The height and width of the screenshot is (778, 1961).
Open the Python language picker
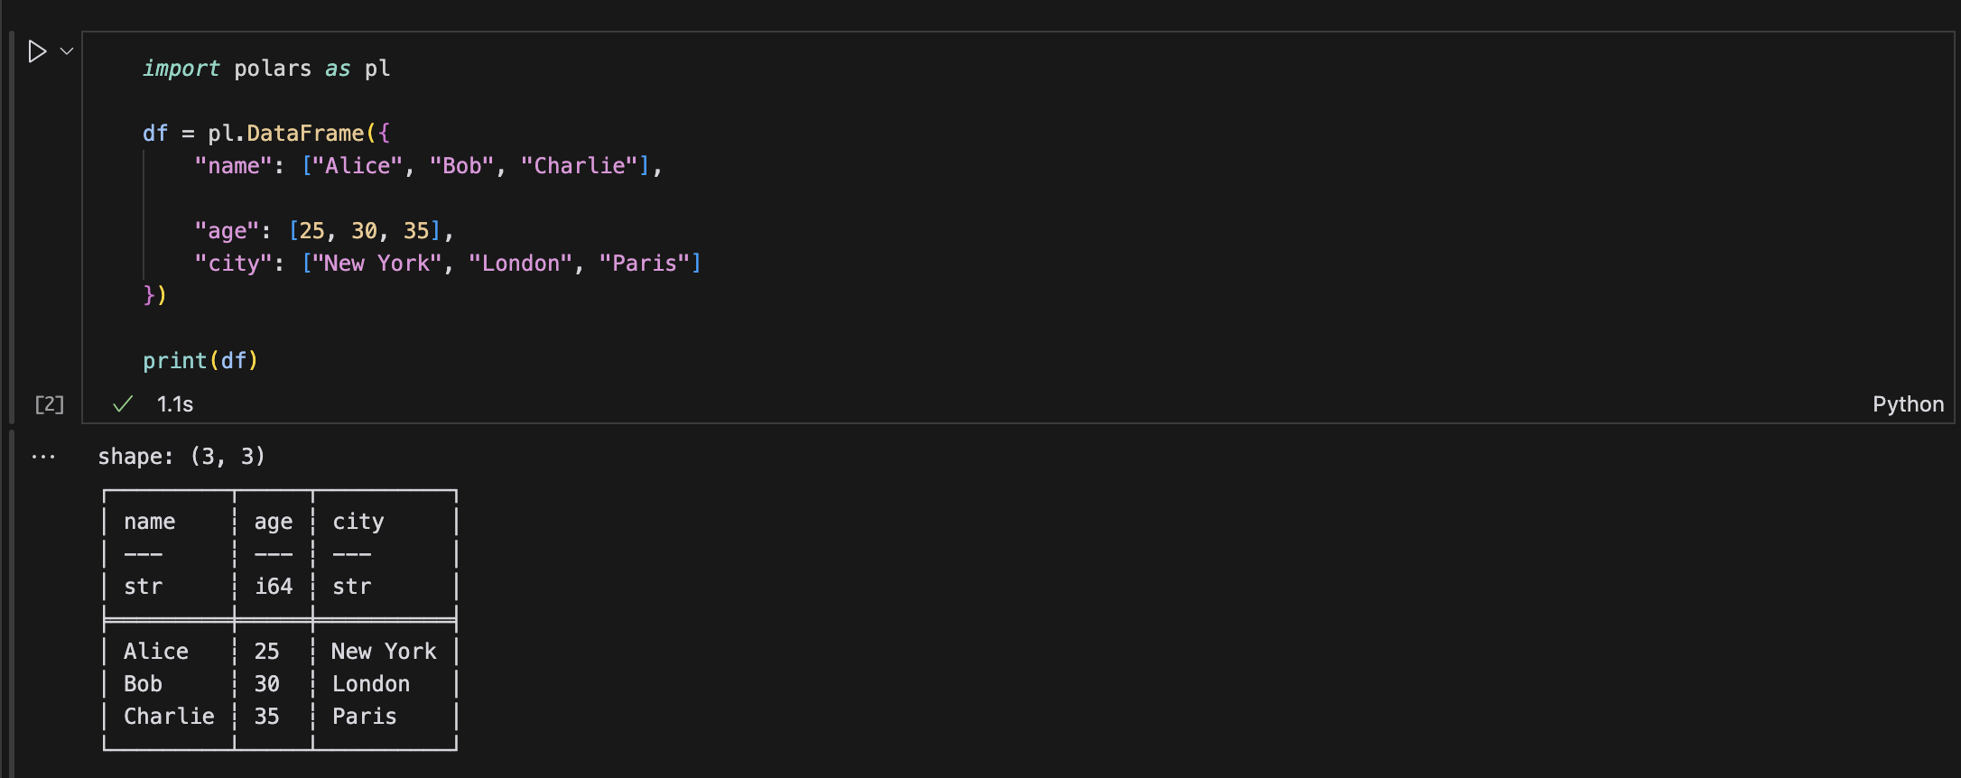1908,403
